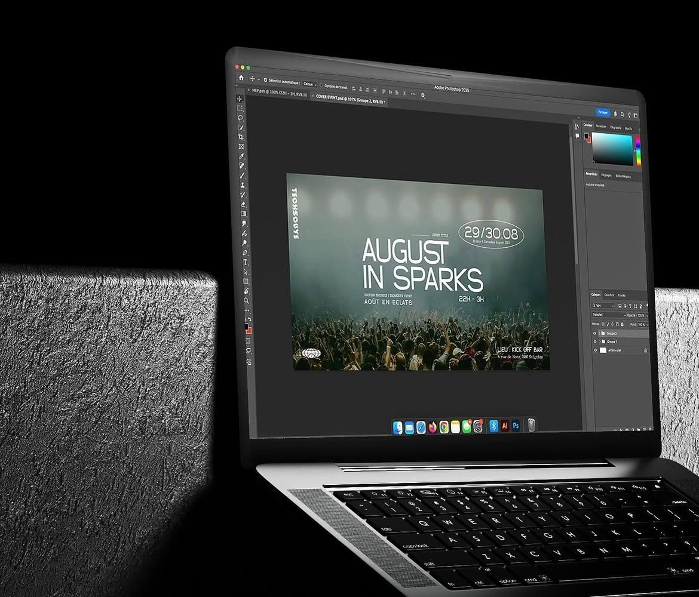Open the Tracés panel tab

point(621,296)
